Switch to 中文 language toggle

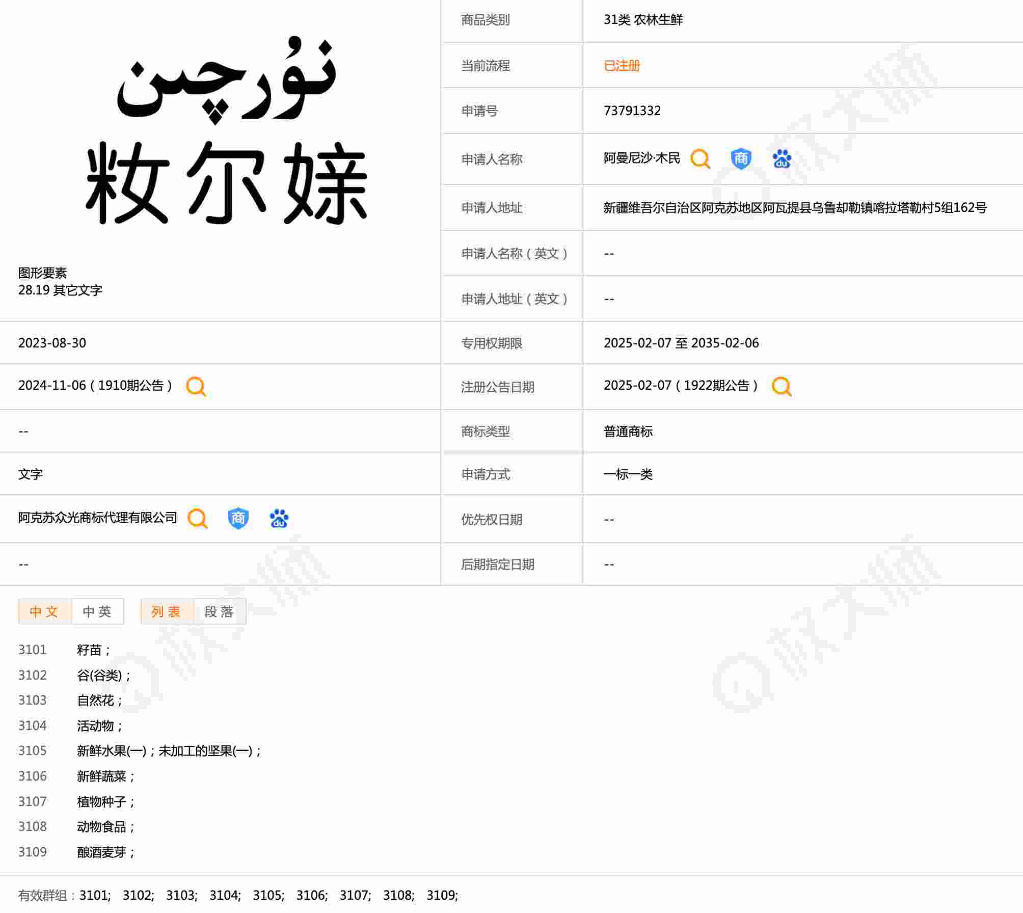44,611
